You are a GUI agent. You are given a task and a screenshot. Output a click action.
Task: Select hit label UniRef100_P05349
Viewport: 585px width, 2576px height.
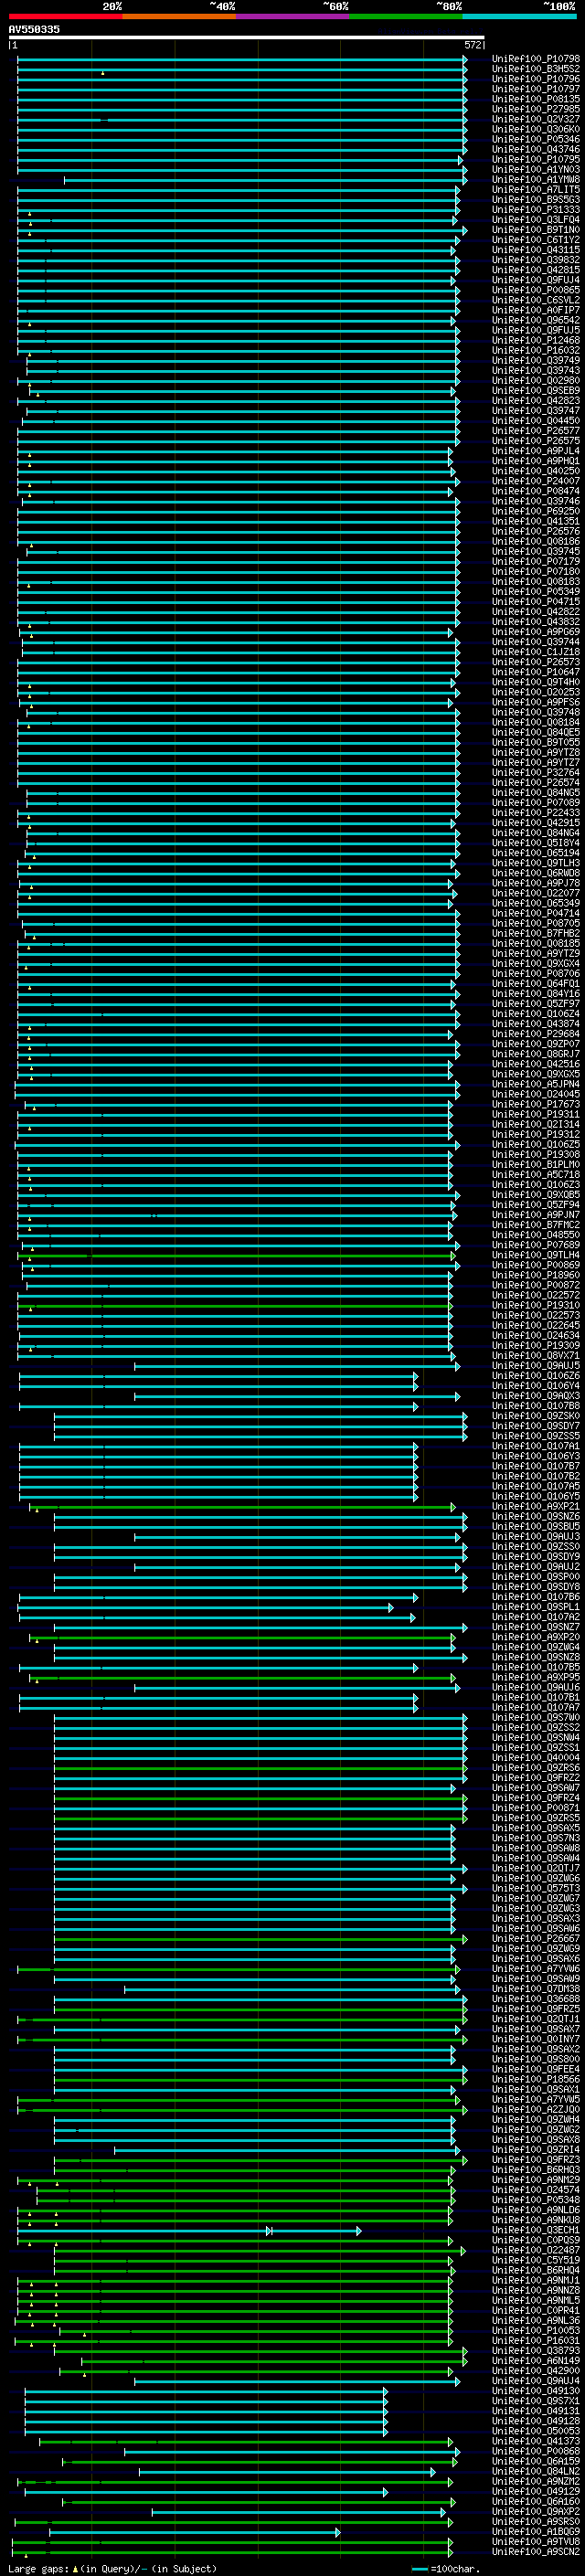536,592
